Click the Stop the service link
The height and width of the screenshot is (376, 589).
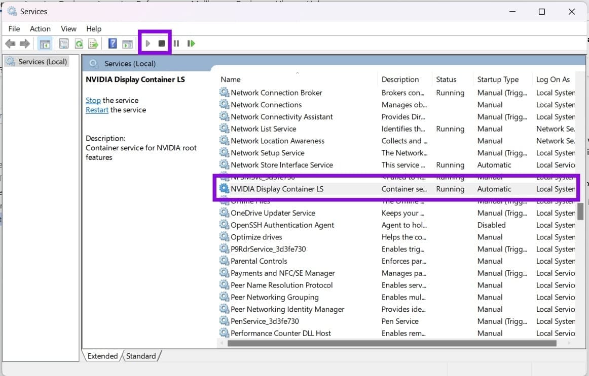[x=93, y=101]
